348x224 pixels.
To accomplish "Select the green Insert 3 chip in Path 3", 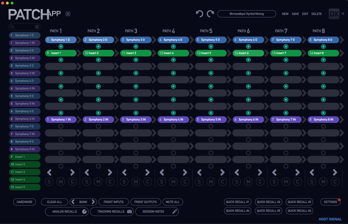I will (x=136, y=53).
